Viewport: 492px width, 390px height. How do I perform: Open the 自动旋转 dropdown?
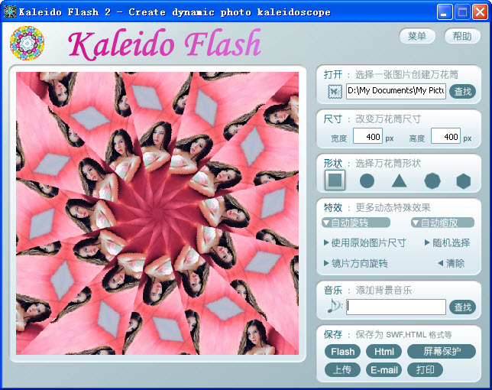click(x=356, y=223)
